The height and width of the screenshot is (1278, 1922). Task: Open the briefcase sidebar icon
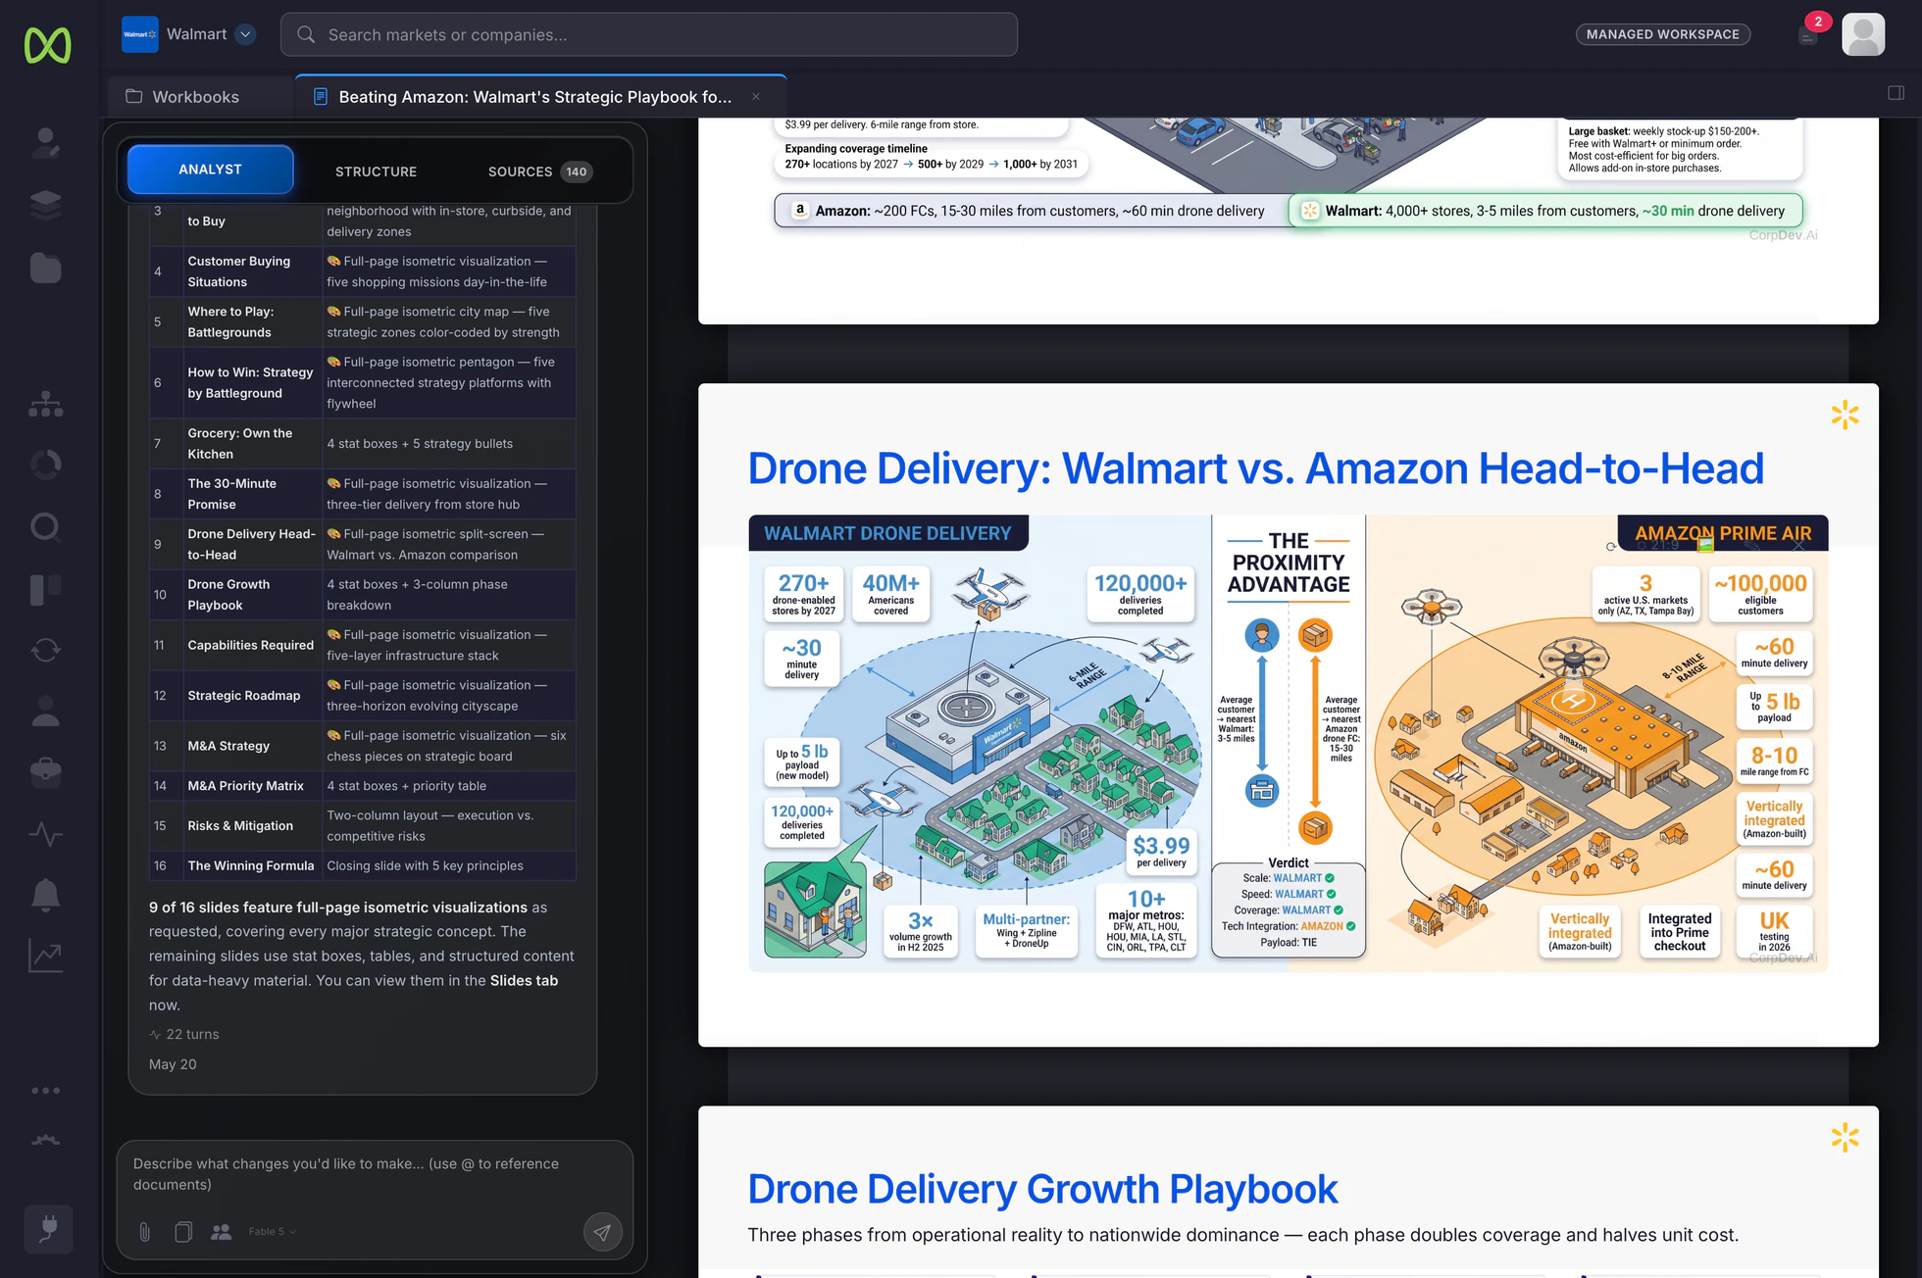(x=45, y=771)
